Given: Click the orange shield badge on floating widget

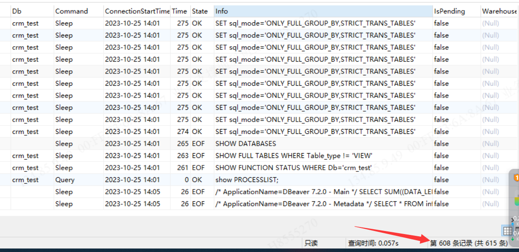Looking at the screenshot, I should [516, 178].
